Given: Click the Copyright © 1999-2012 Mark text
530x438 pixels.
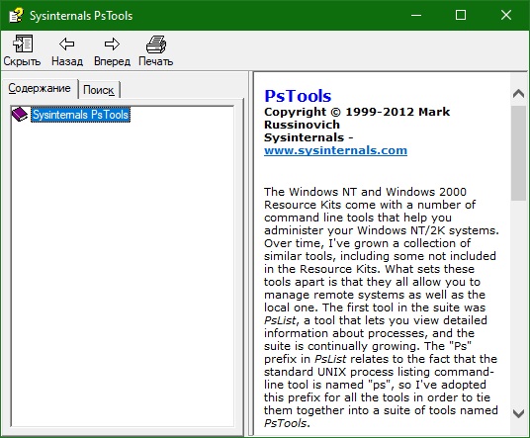Looking at the screenshot, I should point(357,112).
